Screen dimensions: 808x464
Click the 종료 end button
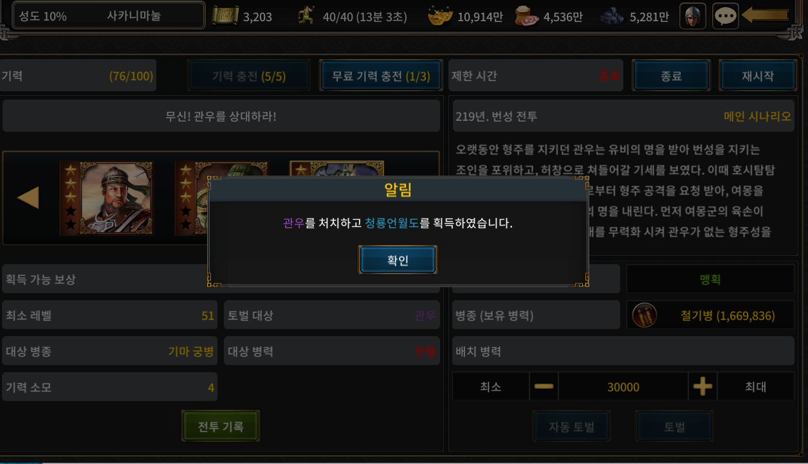671,76
